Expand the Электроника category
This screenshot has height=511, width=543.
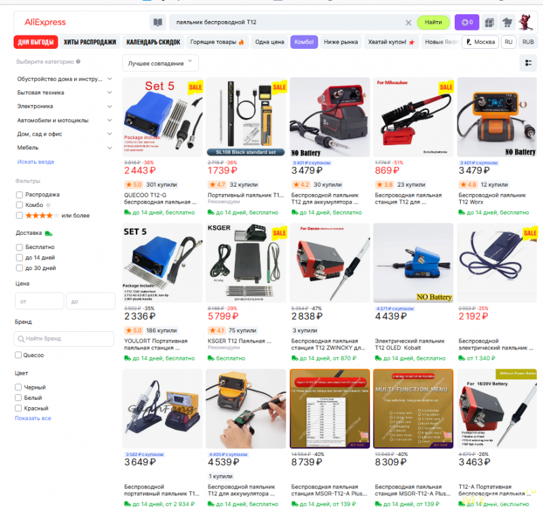tap(64, 107)
